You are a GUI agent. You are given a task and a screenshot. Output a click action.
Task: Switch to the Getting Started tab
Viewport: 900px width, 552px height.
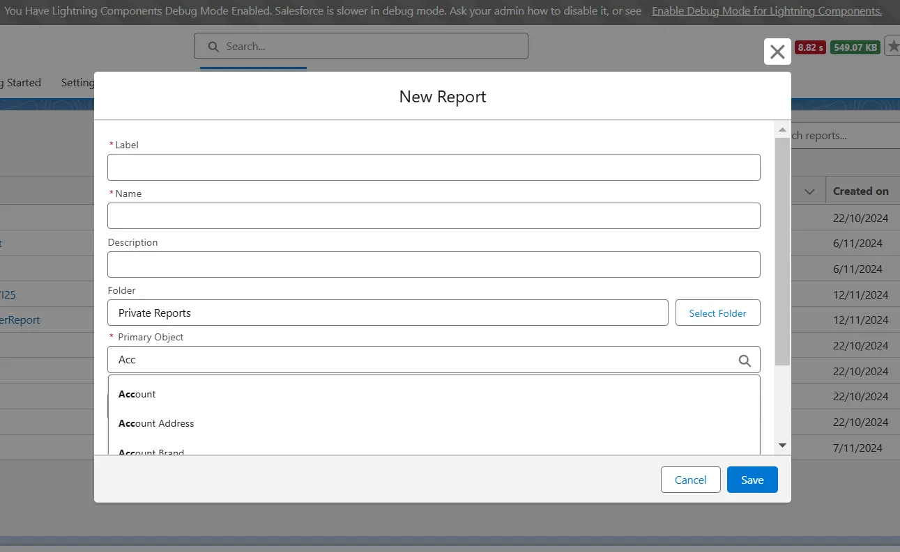pyautogui.click(x=21, y=83)
